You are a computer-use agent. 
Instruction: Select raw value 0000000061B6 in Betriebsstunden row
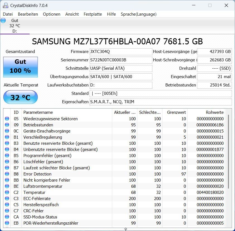point(210,125)
